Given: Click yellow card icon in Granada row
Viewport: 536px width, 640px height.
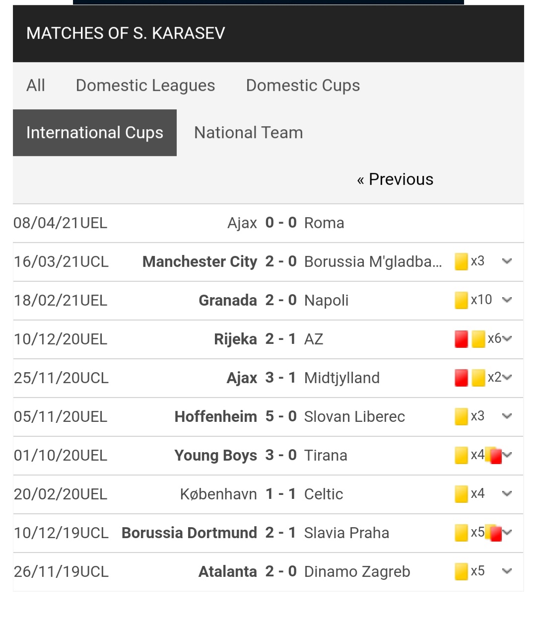Looking at the screenshot, I should (461, 300).
